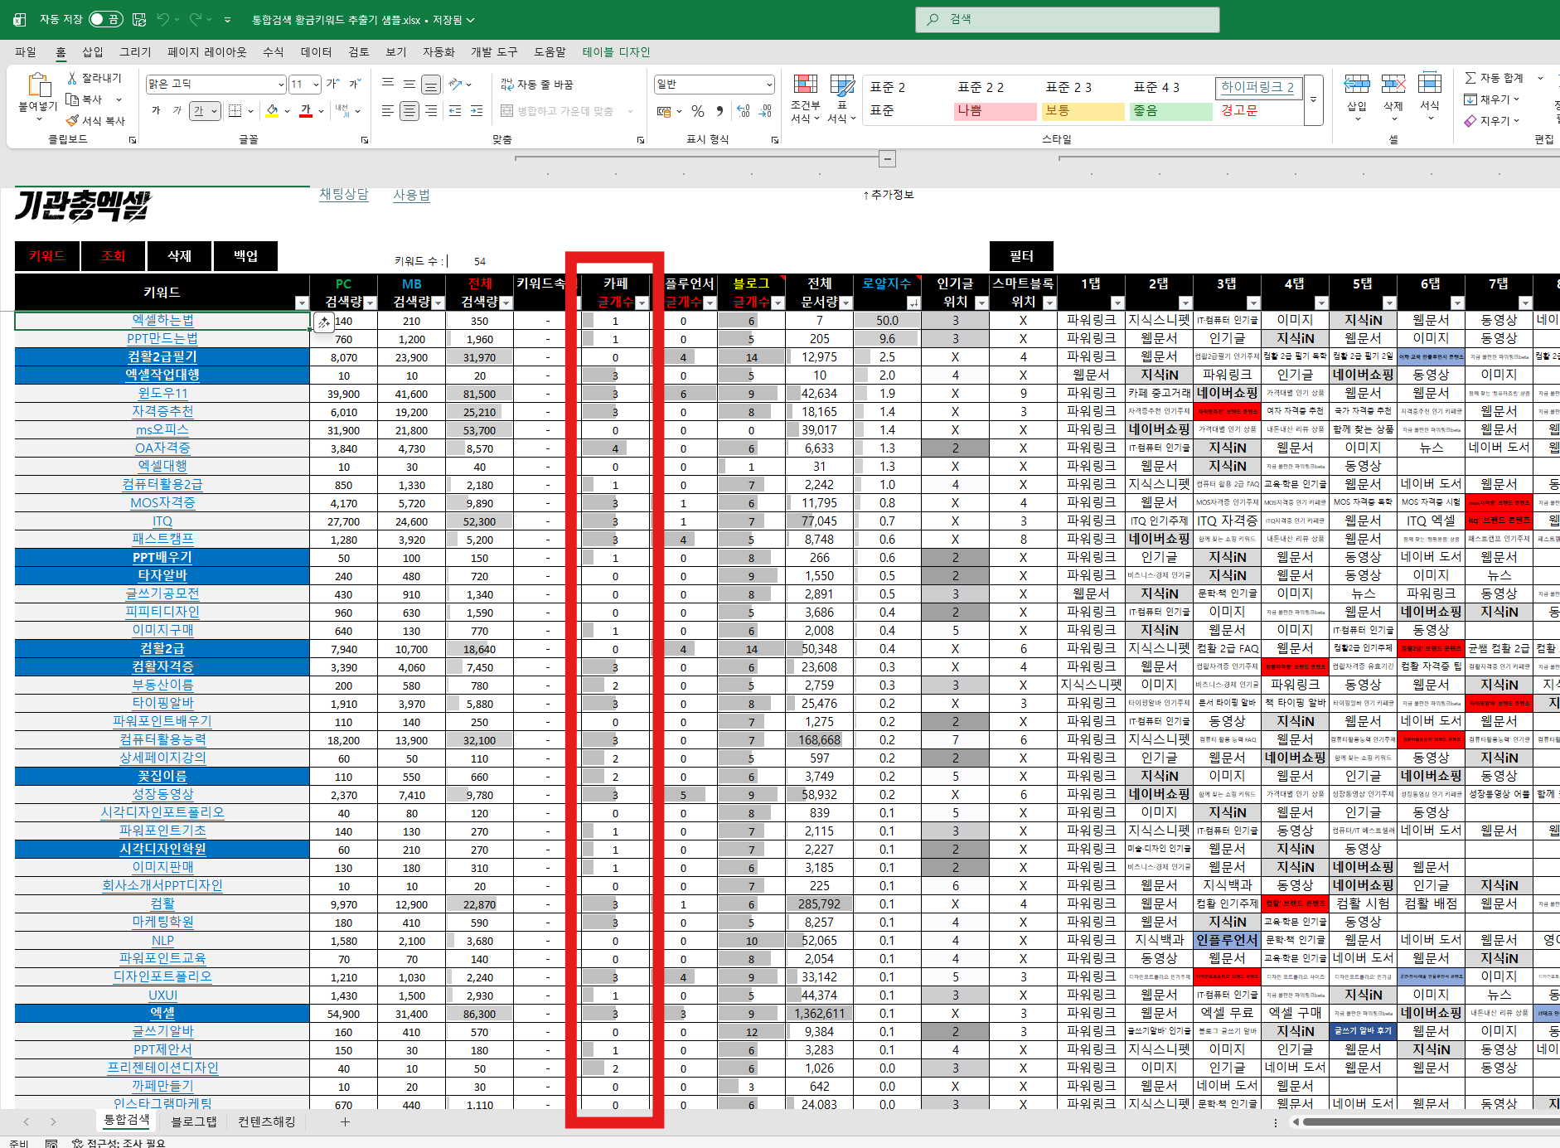Screen dimensions: 1560x1148
Task: Click the Delete cells (삭제) icon
Action: click(x=1393, y=85)
